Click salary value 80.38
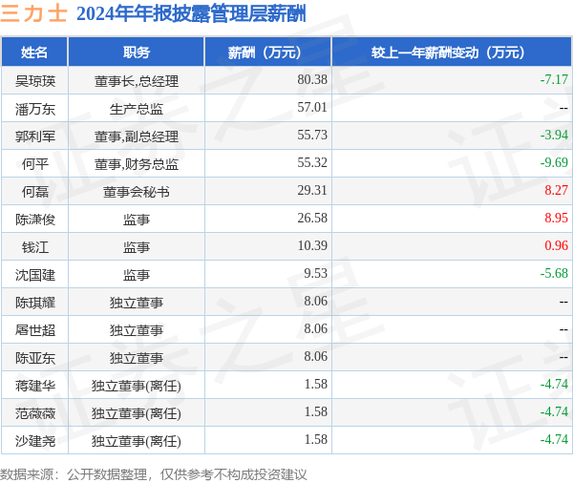This screenshot has height=483, width=573. 312,79
